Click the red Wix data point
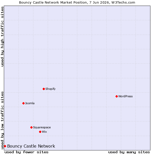154x154 pixels. [x=40, y=132]
